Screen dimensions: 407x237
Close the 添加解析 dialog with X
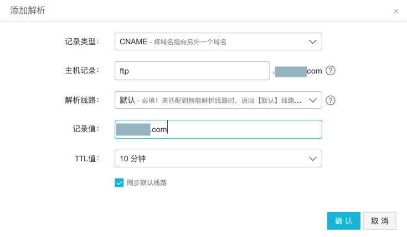[396, 11]
